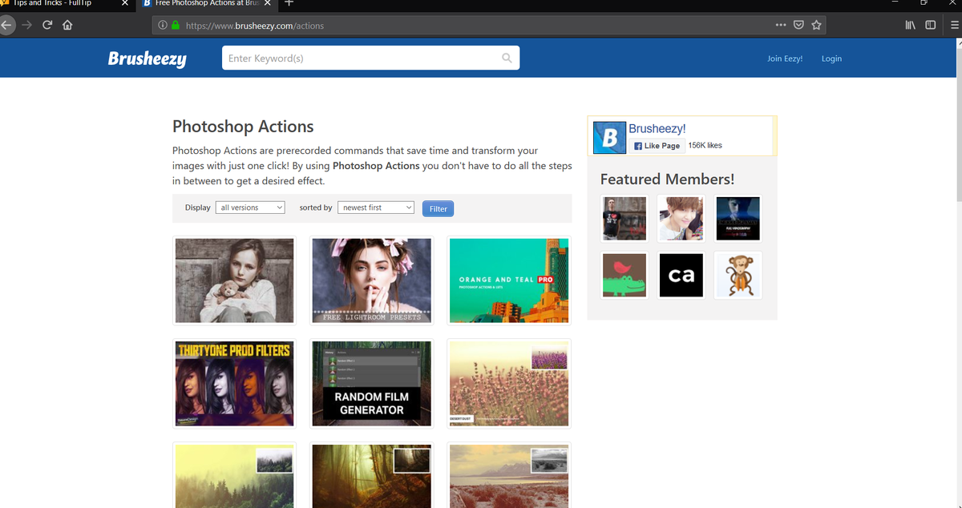Open the Login link
This screenshot has width=962, height=508.
pos(831,58)
